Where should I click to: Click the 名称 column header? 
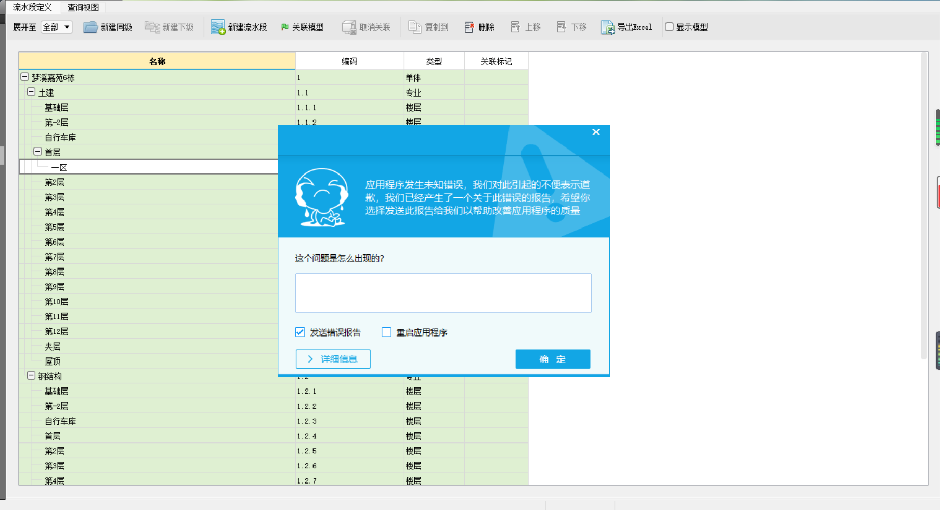click(157, 61)
